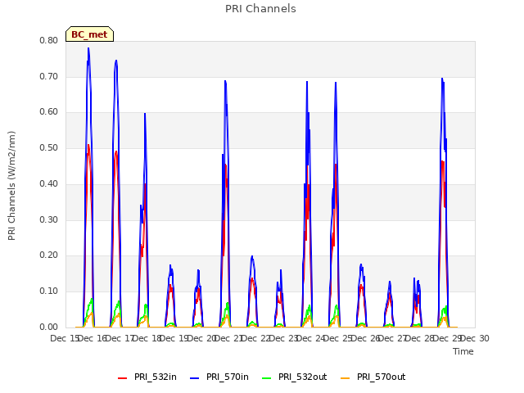
Task: Click the blue PRI_570in legend swatch
Action: [x=195, y=378]
